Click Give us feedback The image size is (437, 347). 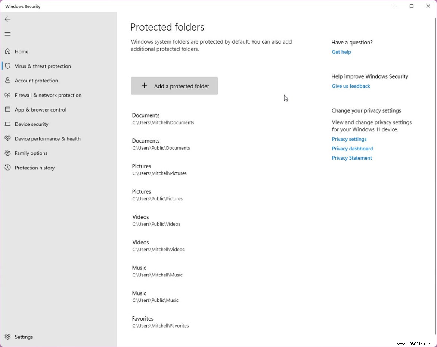(351, 86)
